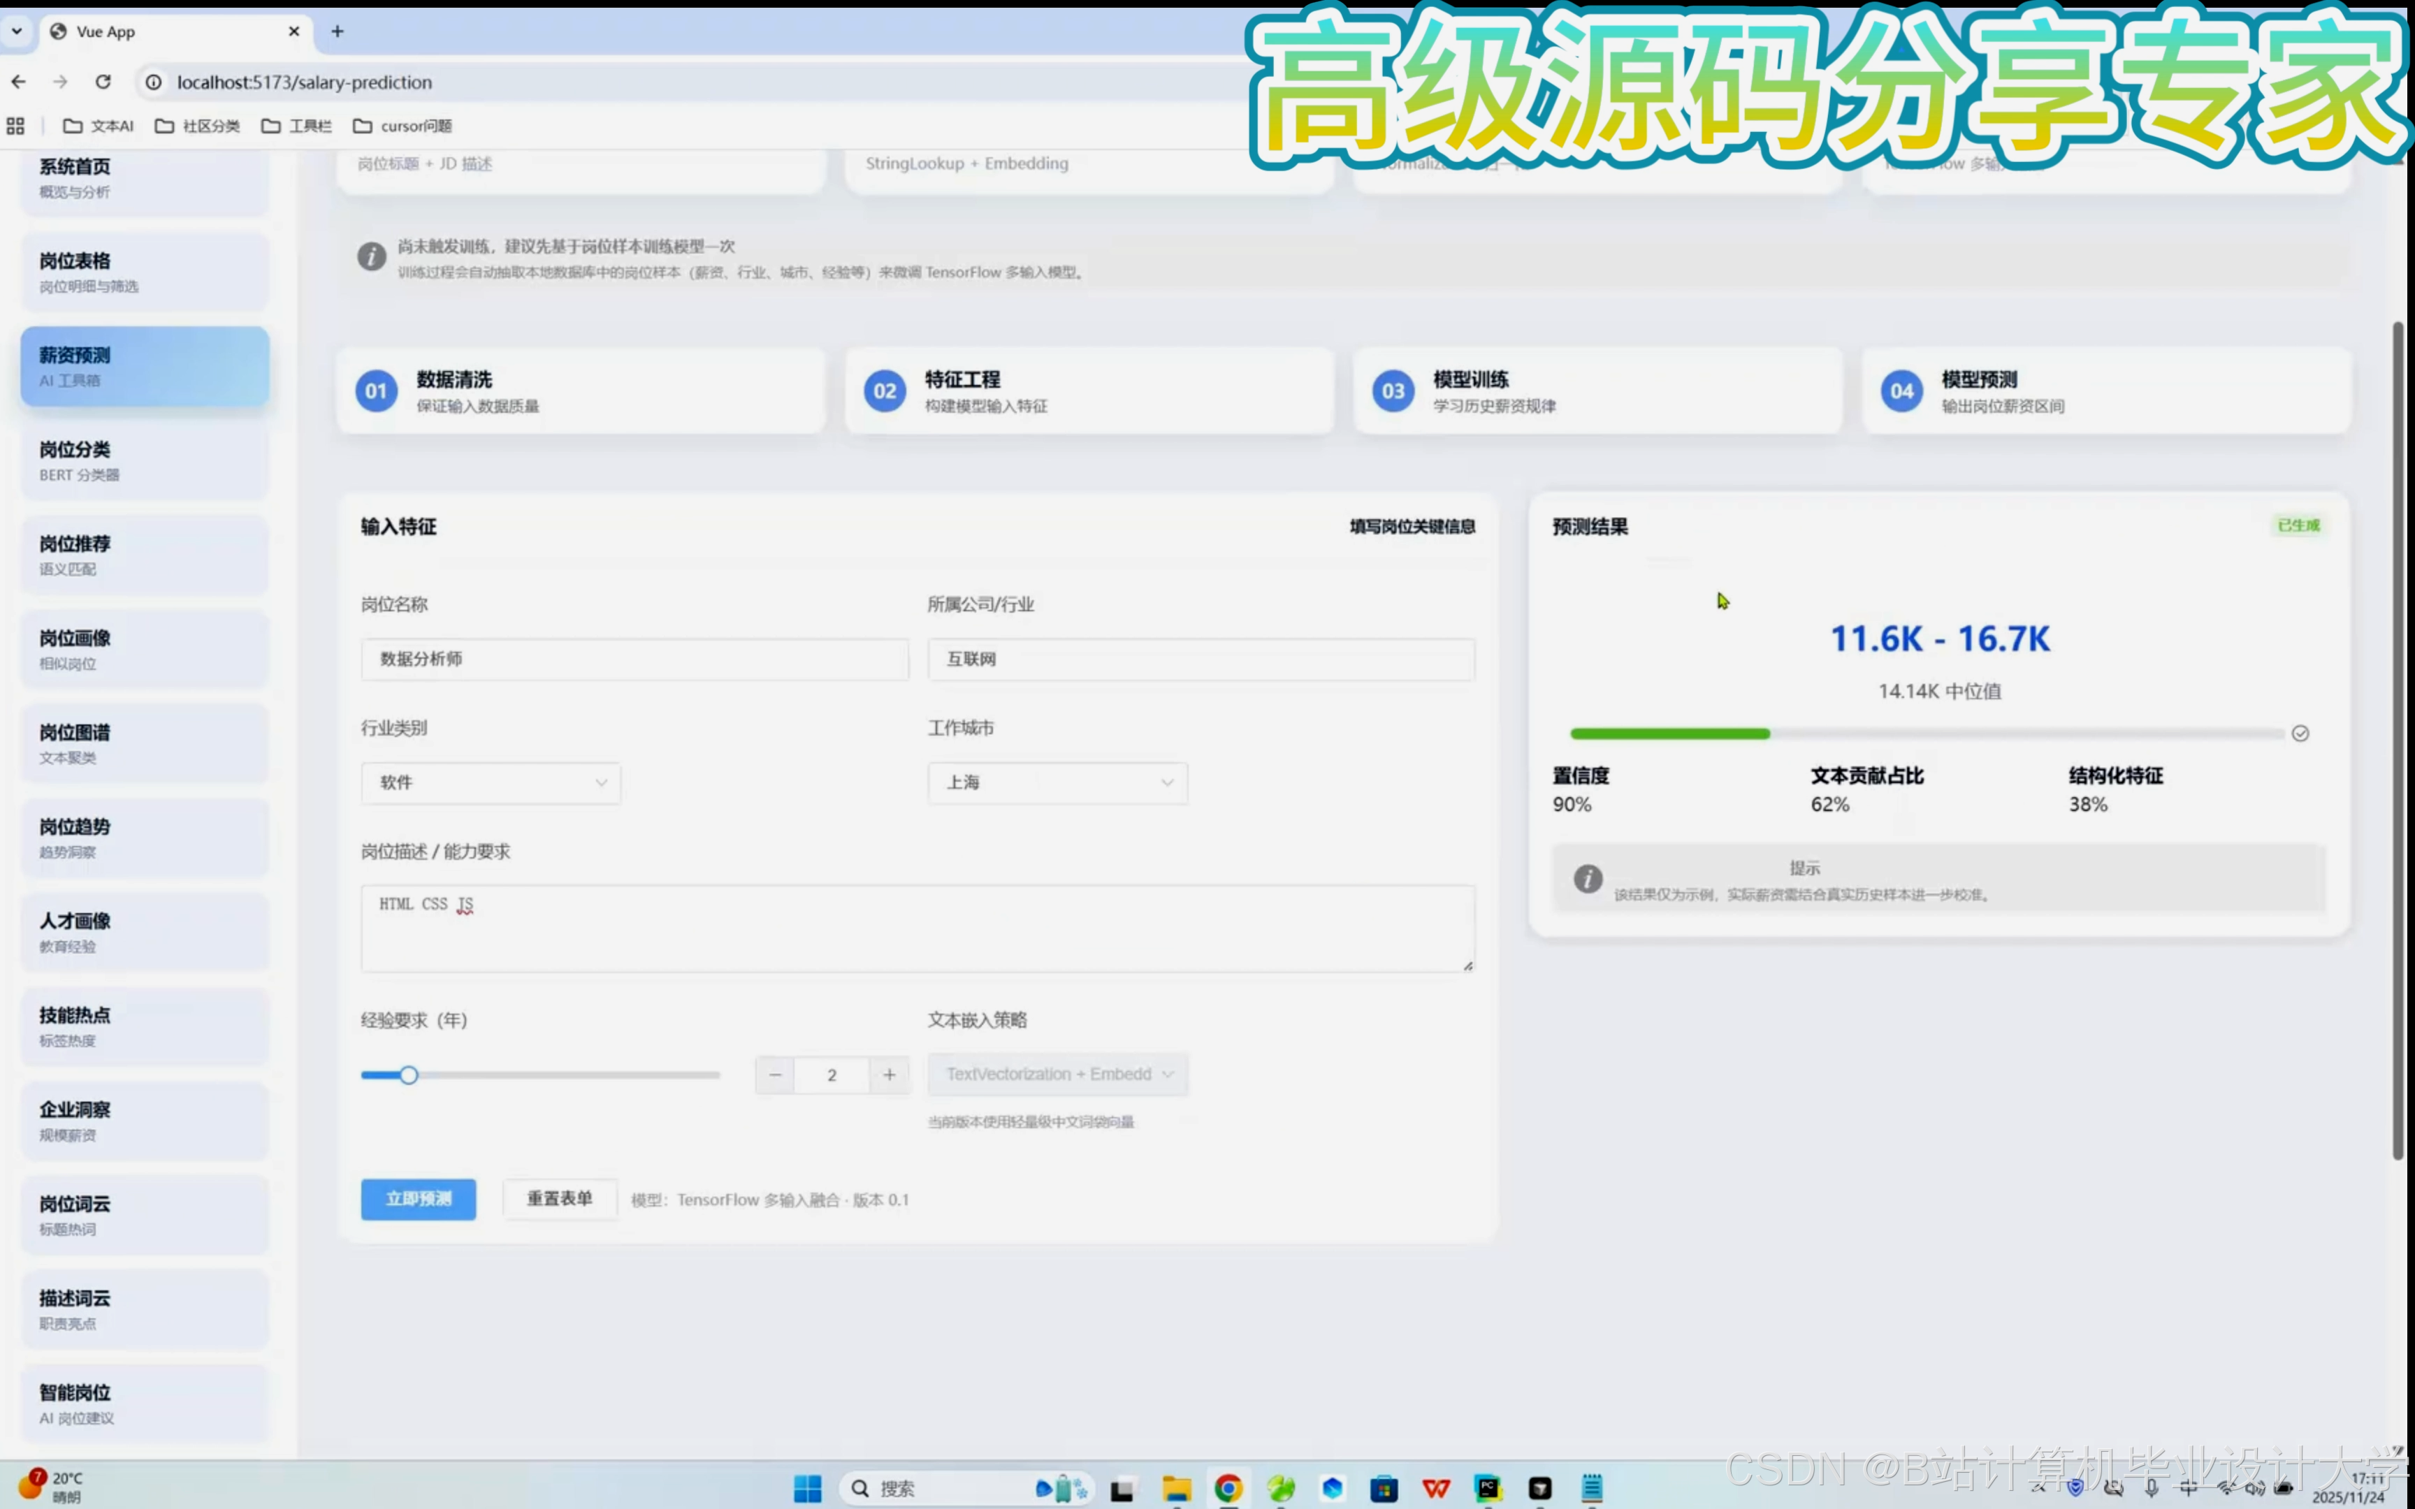The height and width of the screenshot is (1509, 2415).
Task: Open Chrome from the taskbar
Action: (x=1228, y=1488)
